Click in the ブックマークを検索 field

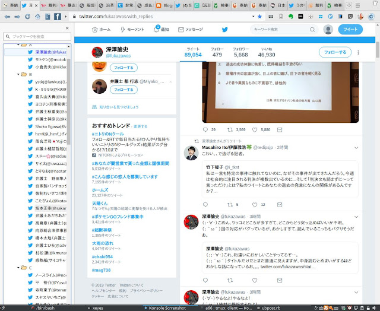[37, 37]
